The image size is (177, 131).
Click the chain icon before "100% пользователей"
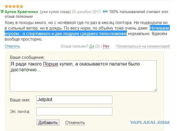(x=105, y=12)
